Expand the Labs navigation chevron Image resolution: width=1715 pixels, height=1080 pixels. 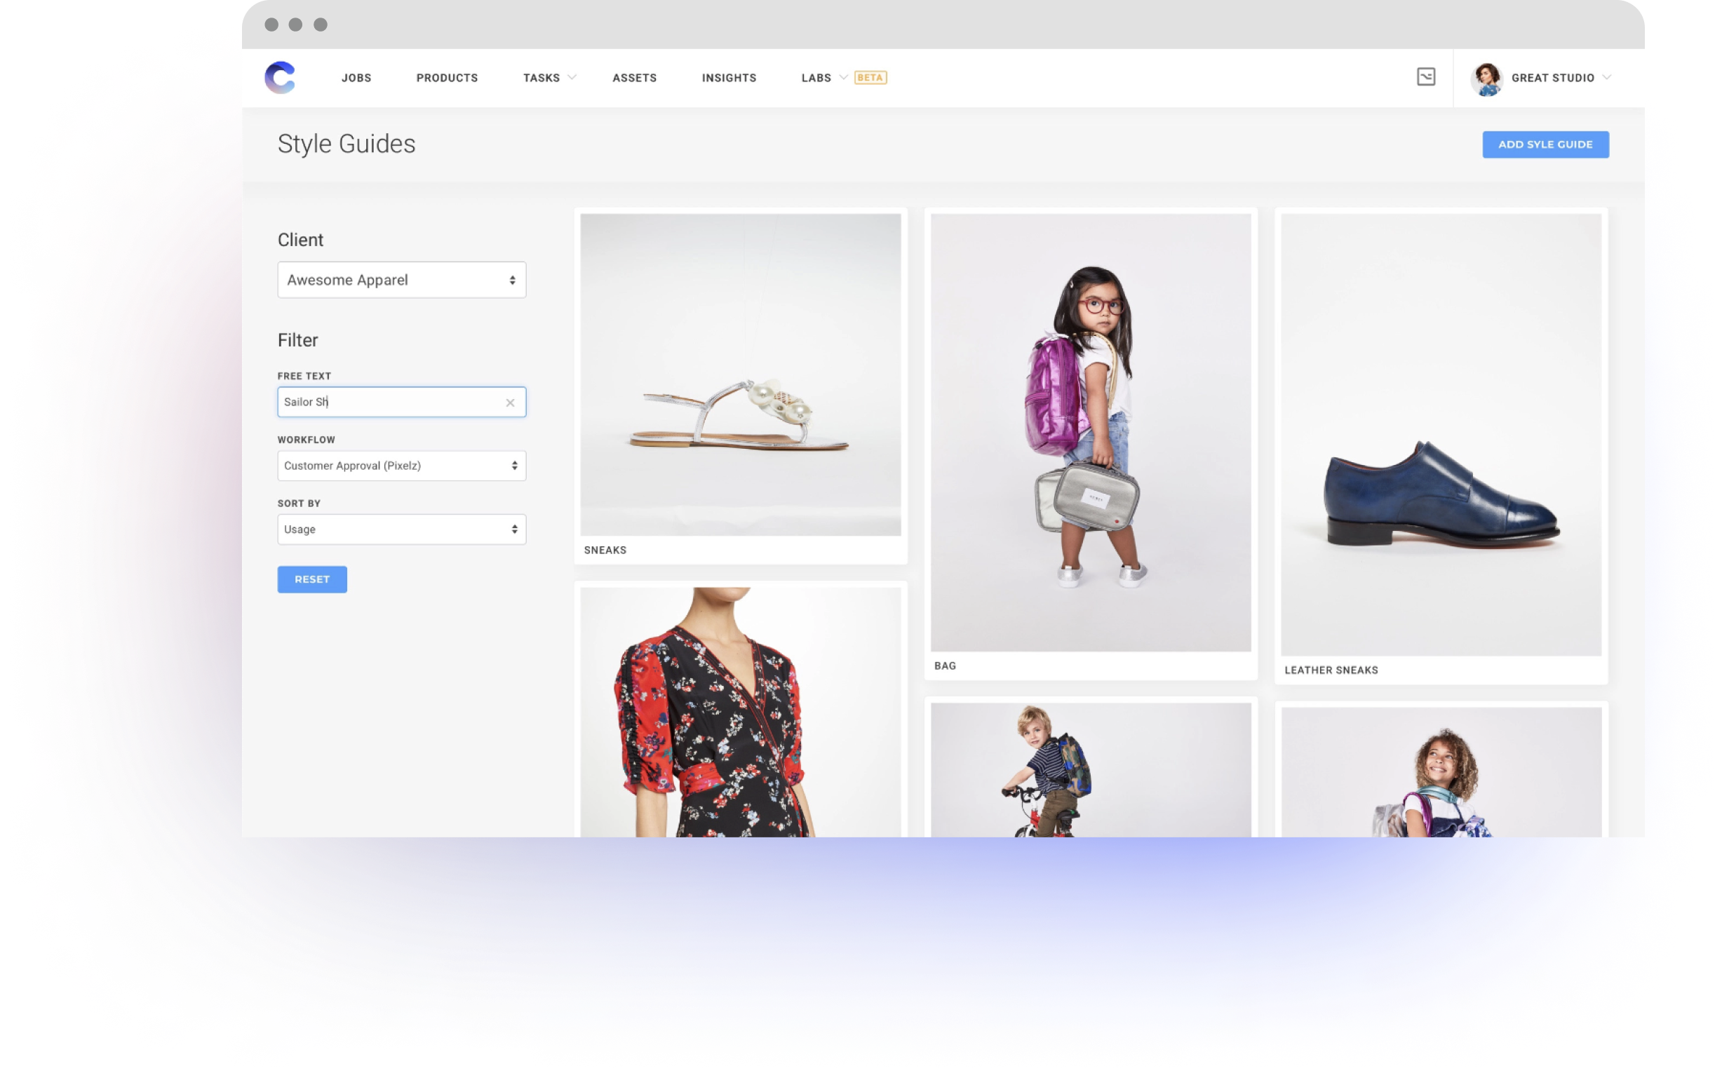click(x=845, y=77)
